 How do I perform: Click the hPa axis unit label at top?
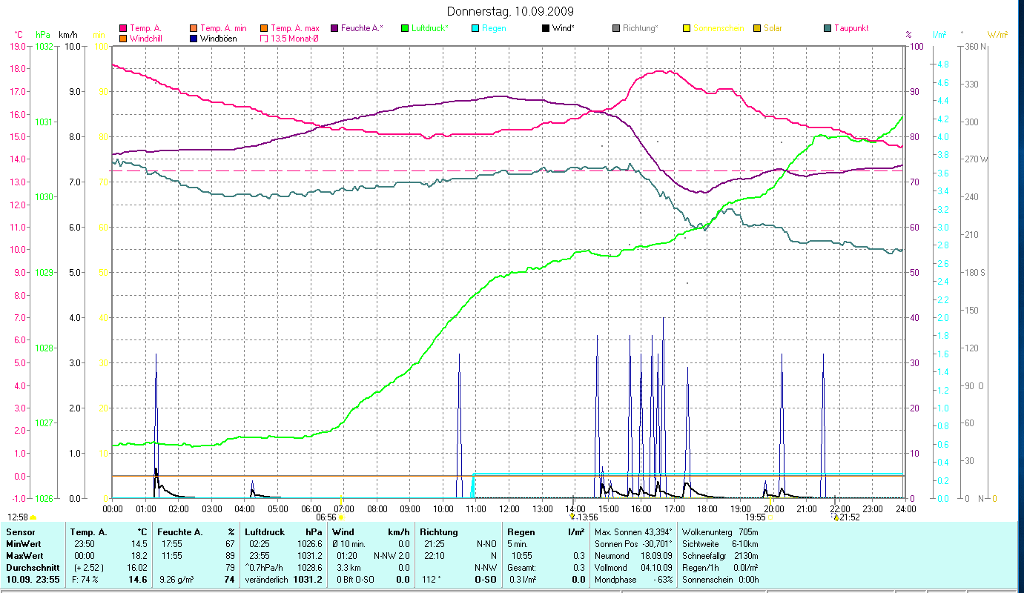coord(43,35)
